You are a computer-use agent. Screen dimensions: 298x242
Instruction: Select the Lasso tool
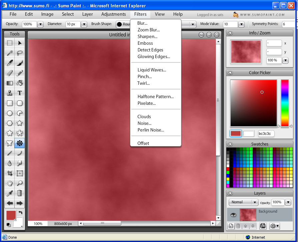[x=19, y=53]
